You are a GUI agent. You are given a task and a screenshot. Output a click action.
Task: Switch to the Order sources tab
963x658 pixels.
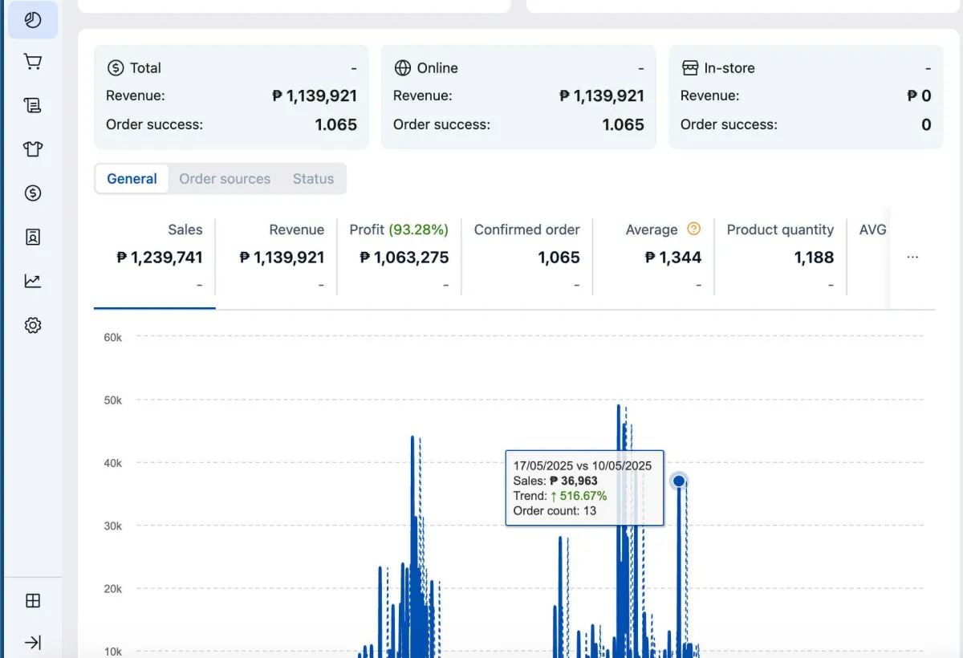click(x=225, y=179)
